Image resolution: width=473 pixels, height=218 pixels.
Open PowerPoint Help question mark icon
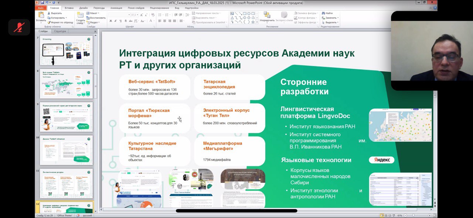pyautogui.click(x=435, y=7)
